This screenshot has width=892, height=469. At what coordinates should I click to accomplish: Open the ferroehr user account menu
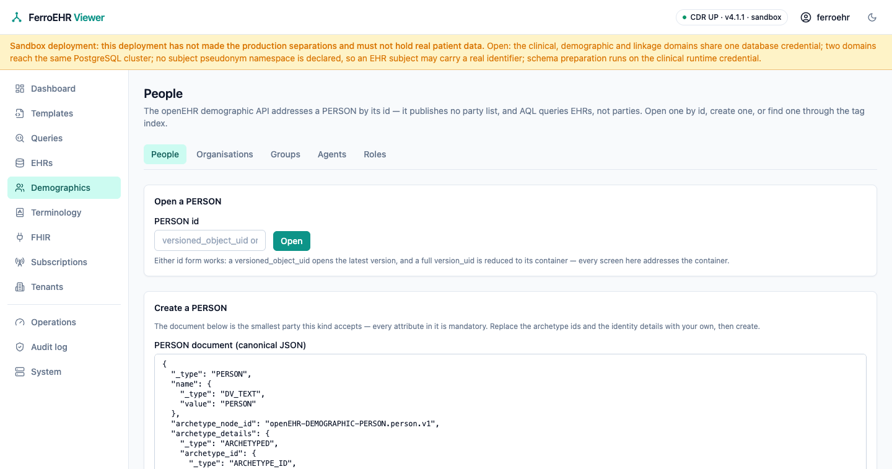coord(825,17)
